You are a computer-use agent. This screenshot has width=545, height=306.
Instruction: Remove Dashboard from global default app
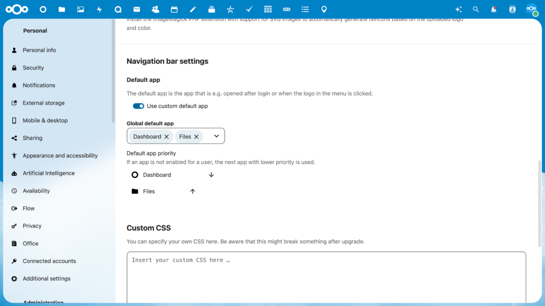(167, 137)
